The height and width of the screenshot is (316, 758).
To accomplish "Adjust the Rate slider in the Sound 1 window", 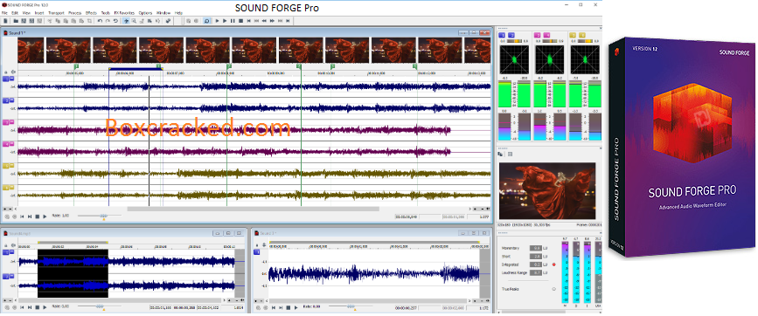I will pos(103,216).
